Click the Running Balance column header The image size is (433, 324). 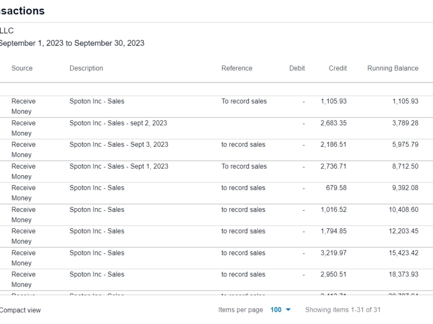coord(393,68)
